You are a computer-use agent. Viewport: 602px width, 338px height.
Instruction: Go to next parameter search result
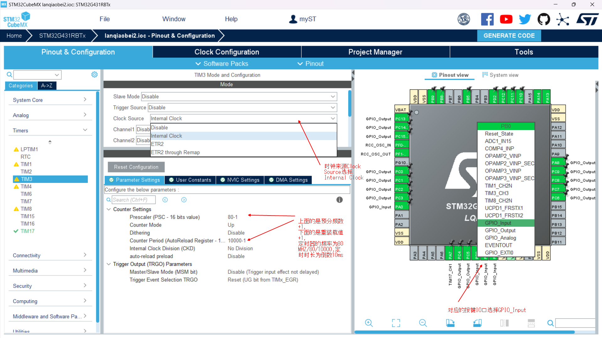[184, 200]
